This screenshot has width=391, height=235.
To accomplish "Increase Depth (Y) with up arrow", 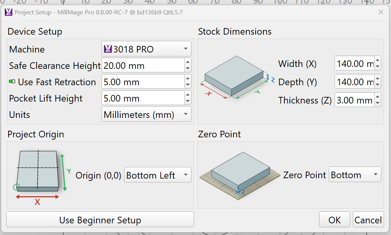I will (x=378, y=78).
